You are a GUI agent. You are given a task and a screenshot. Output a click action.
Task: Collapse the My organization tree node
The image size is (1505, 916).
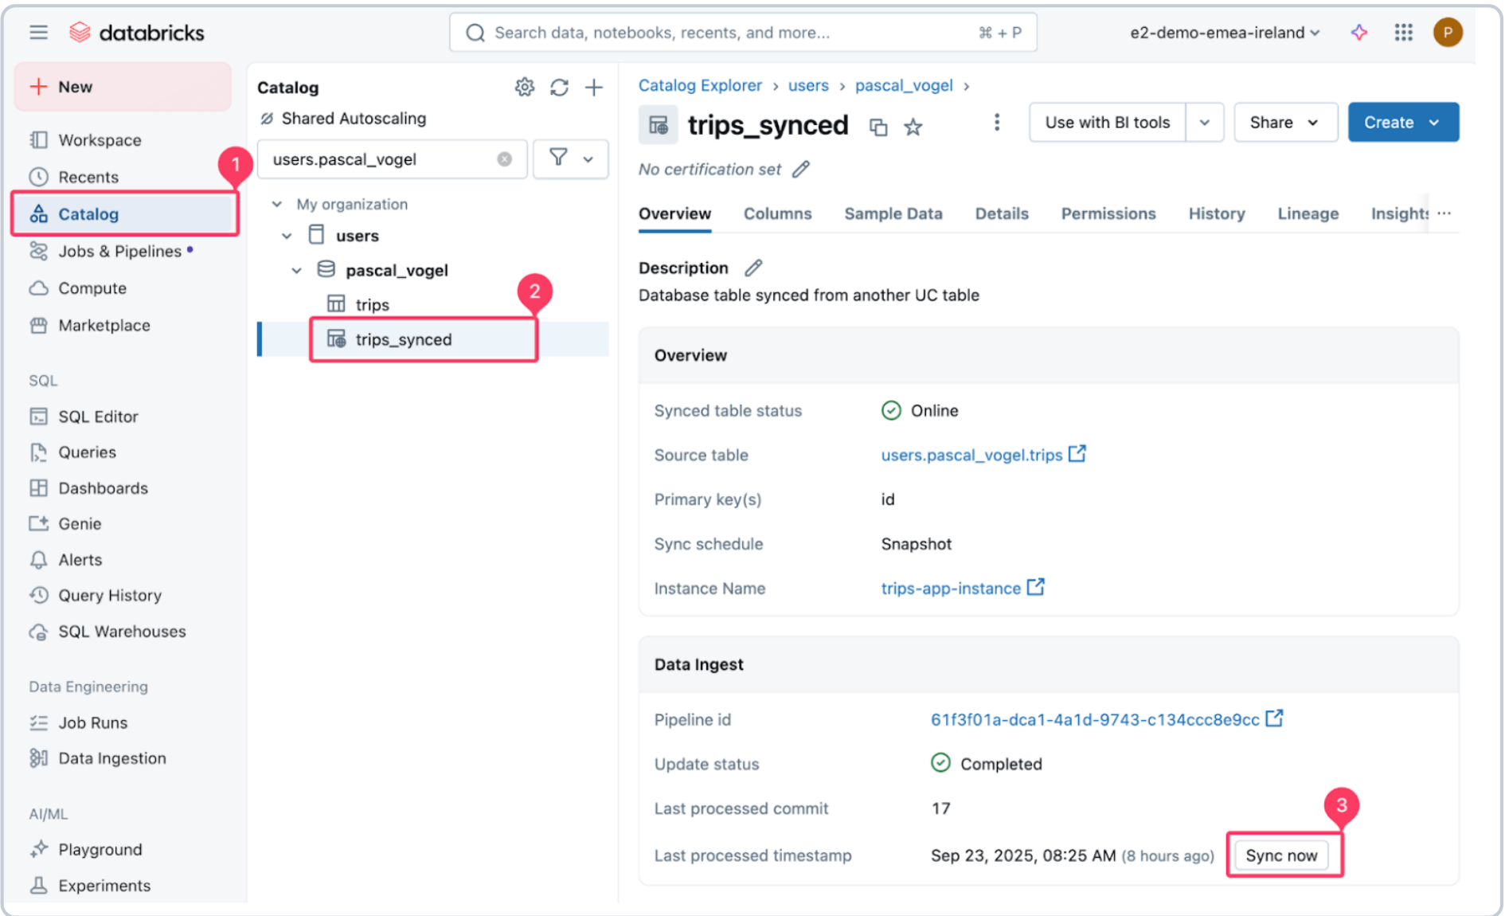(x=276, y=204)
